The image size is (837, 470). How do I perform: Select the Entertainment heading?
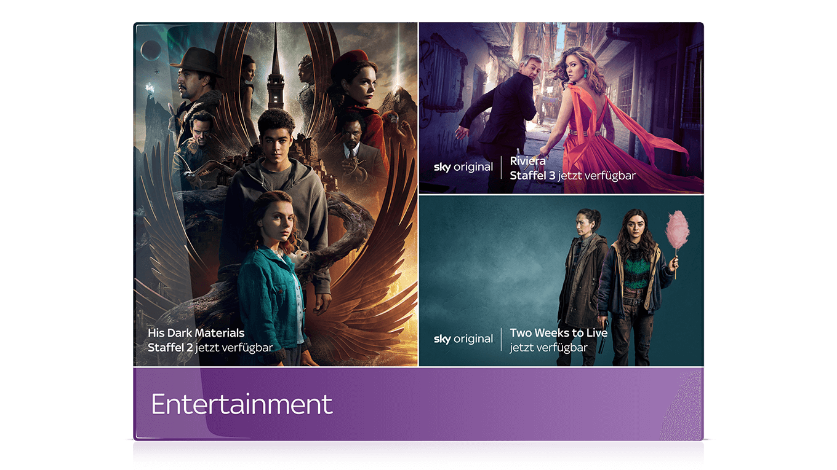click(242, 404)
